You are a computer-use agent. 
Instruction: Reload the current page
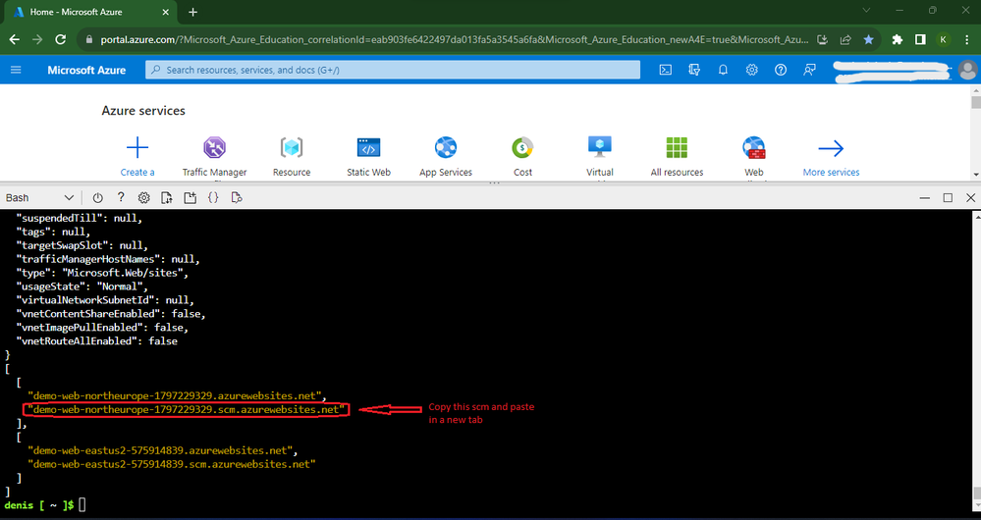61,39
